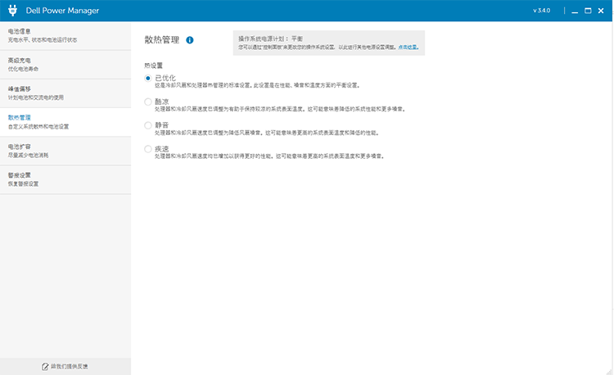
Task: Click the 热设置 section label
Action: (x=153, y=66)
